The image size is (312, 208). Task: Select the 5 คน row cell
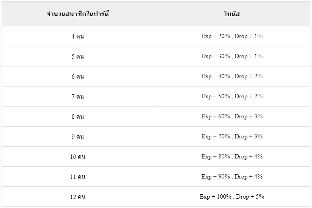(78, 56)
